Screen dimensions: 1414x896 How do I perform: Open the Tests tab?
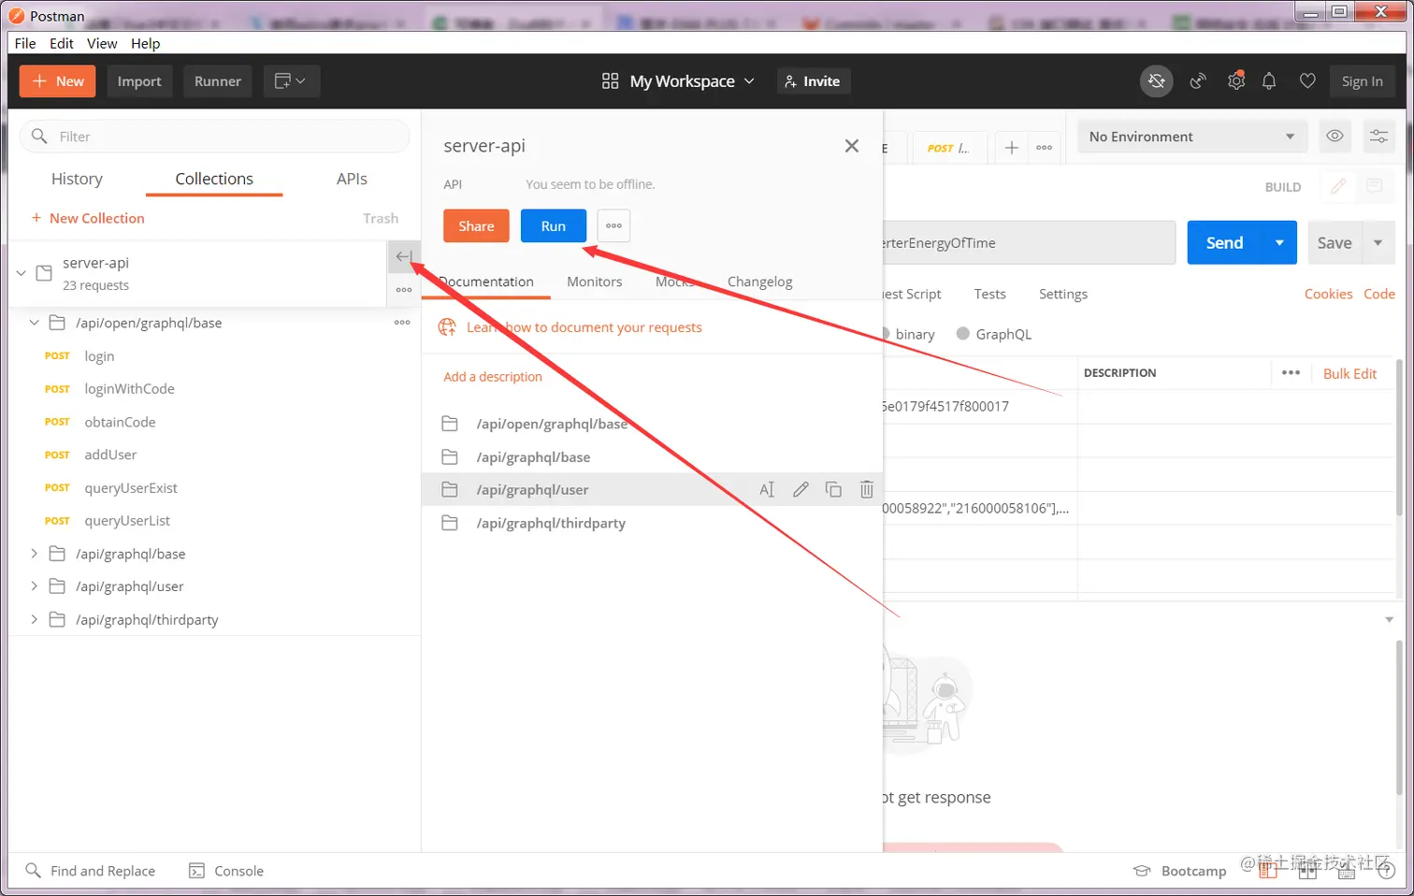[989, 294]
